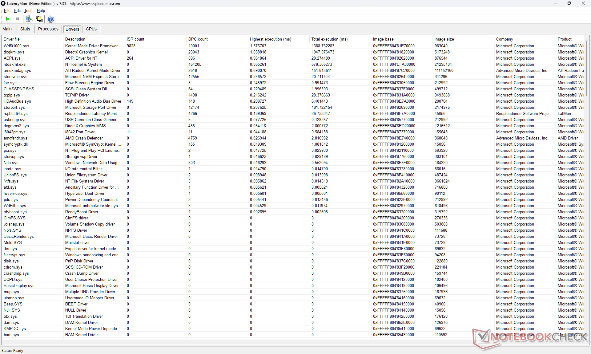Click the gray stop monitoring icon
Viewport: 591px width, 354px height.
tap(18, 19)
